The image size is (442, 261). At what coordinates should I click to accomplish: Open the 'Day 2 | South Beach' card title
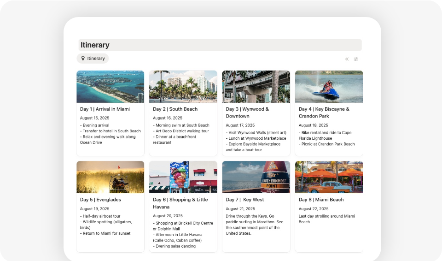(x=175, y=109)
